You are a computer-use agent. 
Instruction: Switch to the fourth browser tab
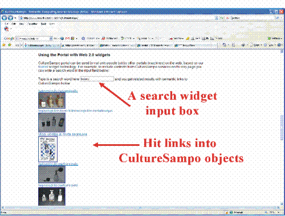tap(154, 46)
